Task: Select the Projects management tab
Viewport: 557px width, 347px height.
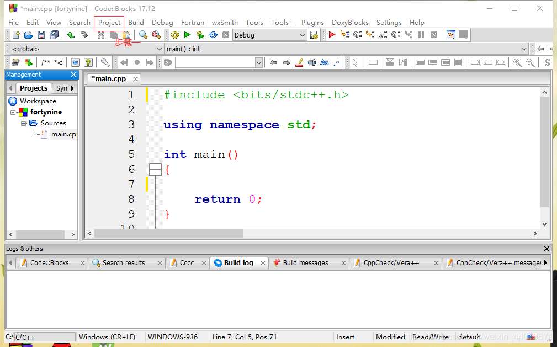Action: pos(34,88)
